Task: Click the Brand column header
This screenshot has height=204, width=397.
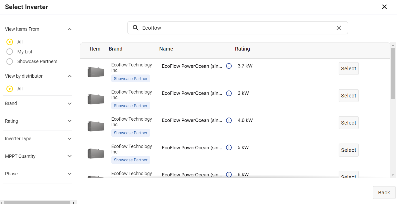Action: (115, 49)
